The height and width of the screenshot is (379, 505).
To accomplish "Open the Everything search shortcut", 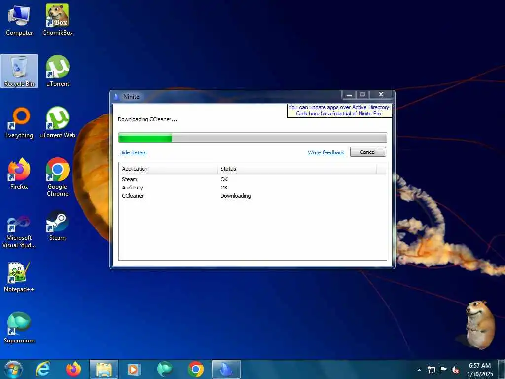I will point(19,123).
